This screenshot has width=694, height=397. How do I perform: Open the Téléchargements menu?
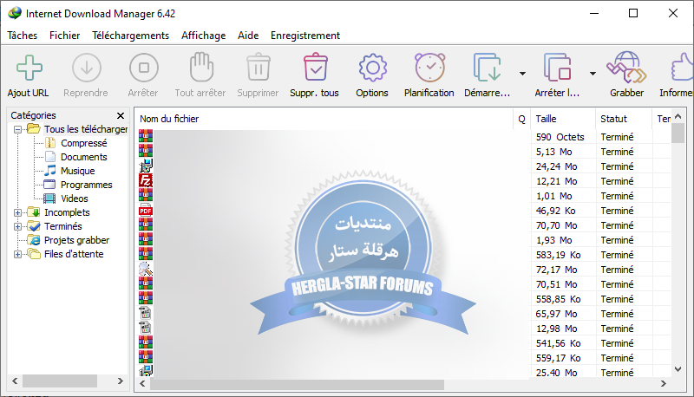[x=131, y=36]
